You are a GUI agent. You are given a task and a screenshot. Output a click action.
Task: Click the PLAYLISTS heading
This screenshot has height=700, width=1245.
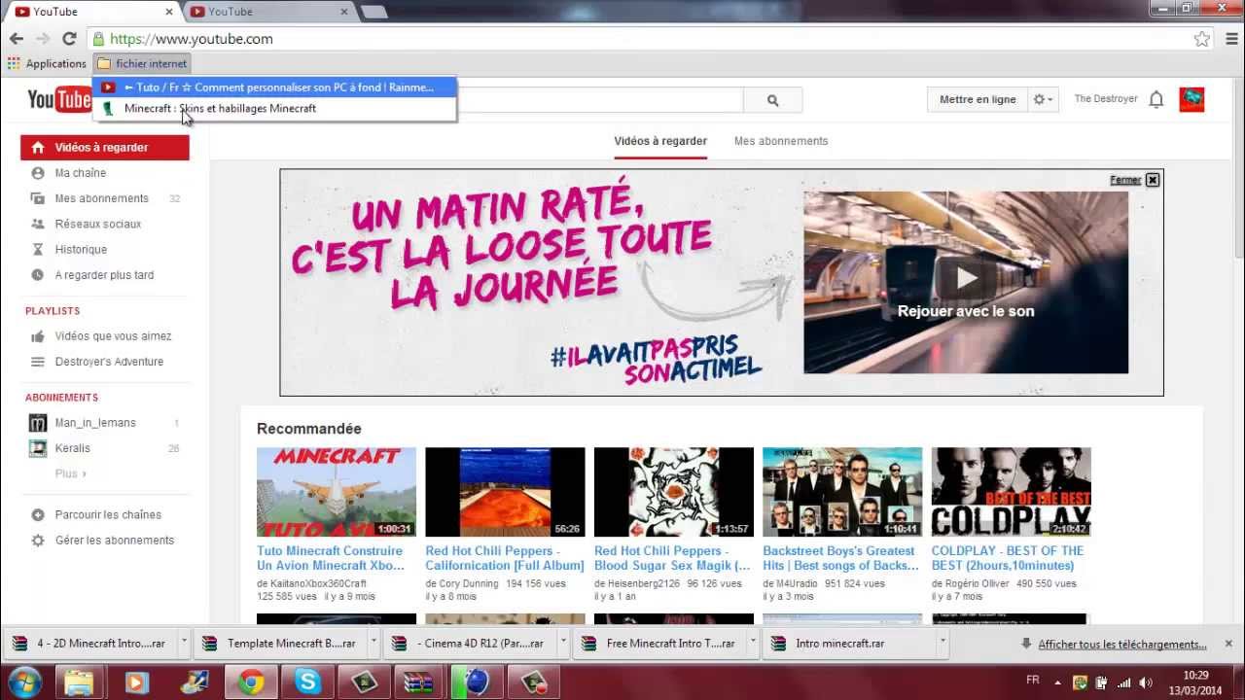click(53, 311)
